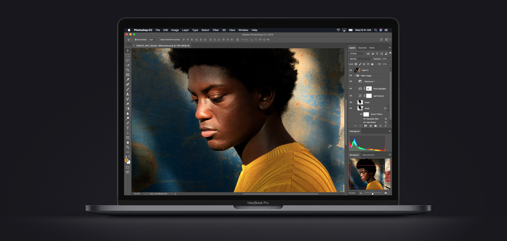Toggle visibility of Gaussian Blur filter

(364, 119)
